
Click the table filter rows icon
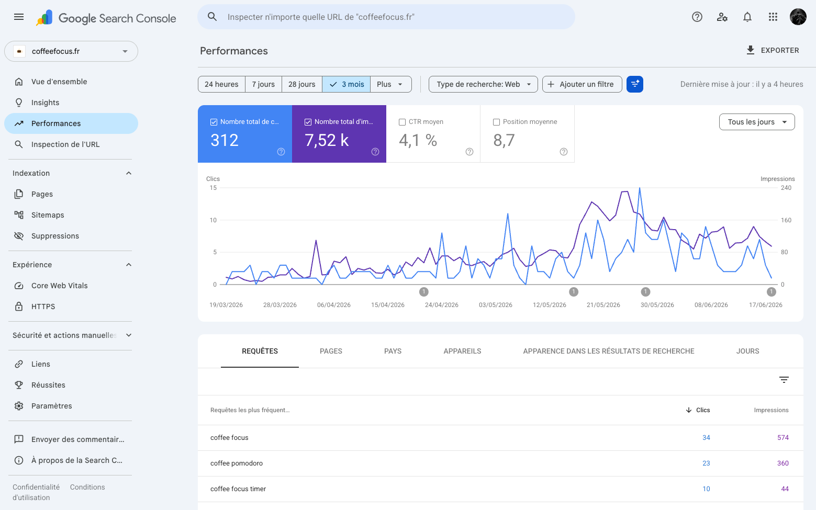point(784,380)
